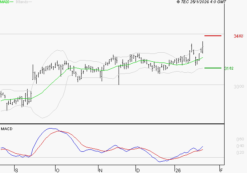The width and height of the screenshot is (247, 173).
Task: Click the D month marker on time axis
Action: [x=138, y=171]
